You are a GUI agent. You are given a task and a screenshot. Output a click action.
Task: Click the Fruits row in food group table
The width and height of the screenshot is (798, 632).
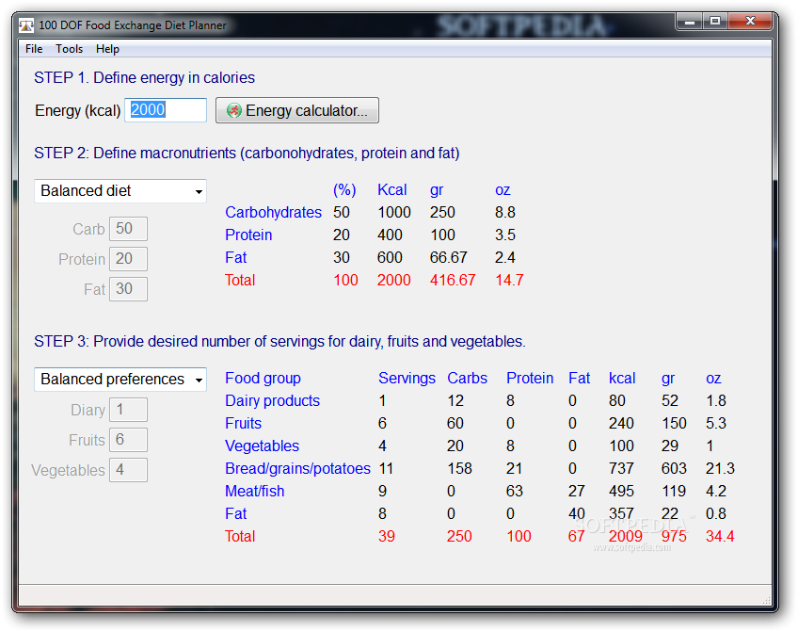coord(244,423)
